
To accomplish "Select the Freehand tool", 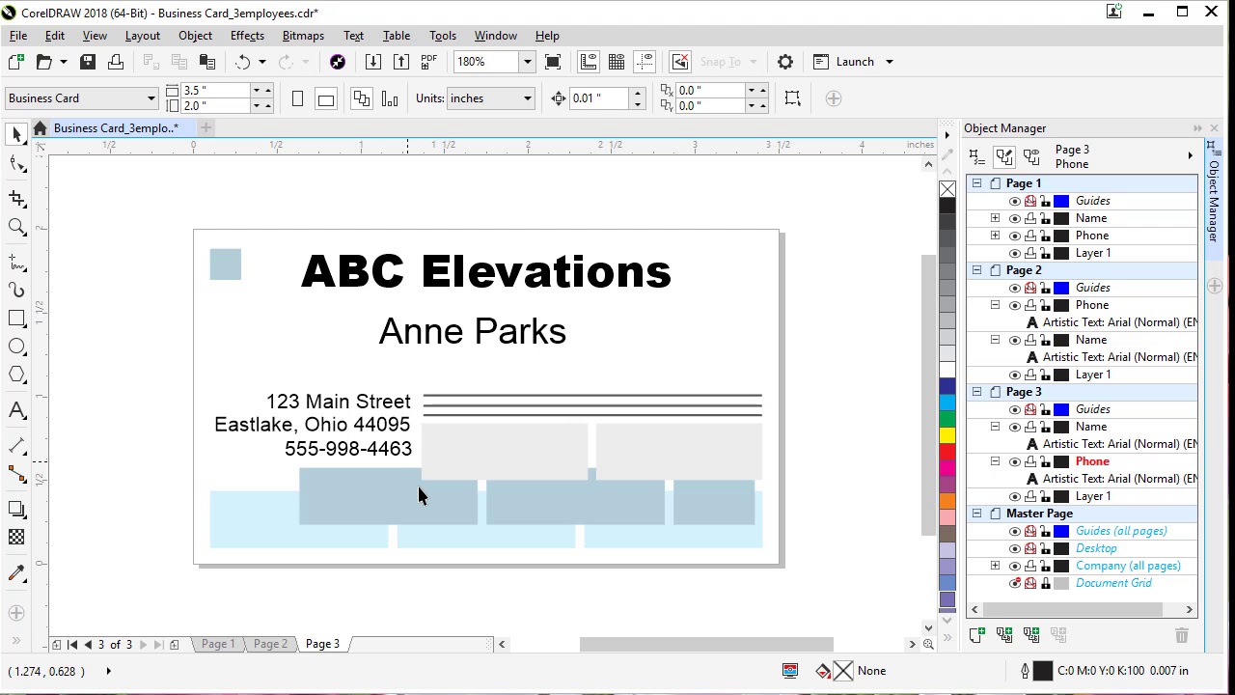I will pyautogui.click(x=16, y=262).
